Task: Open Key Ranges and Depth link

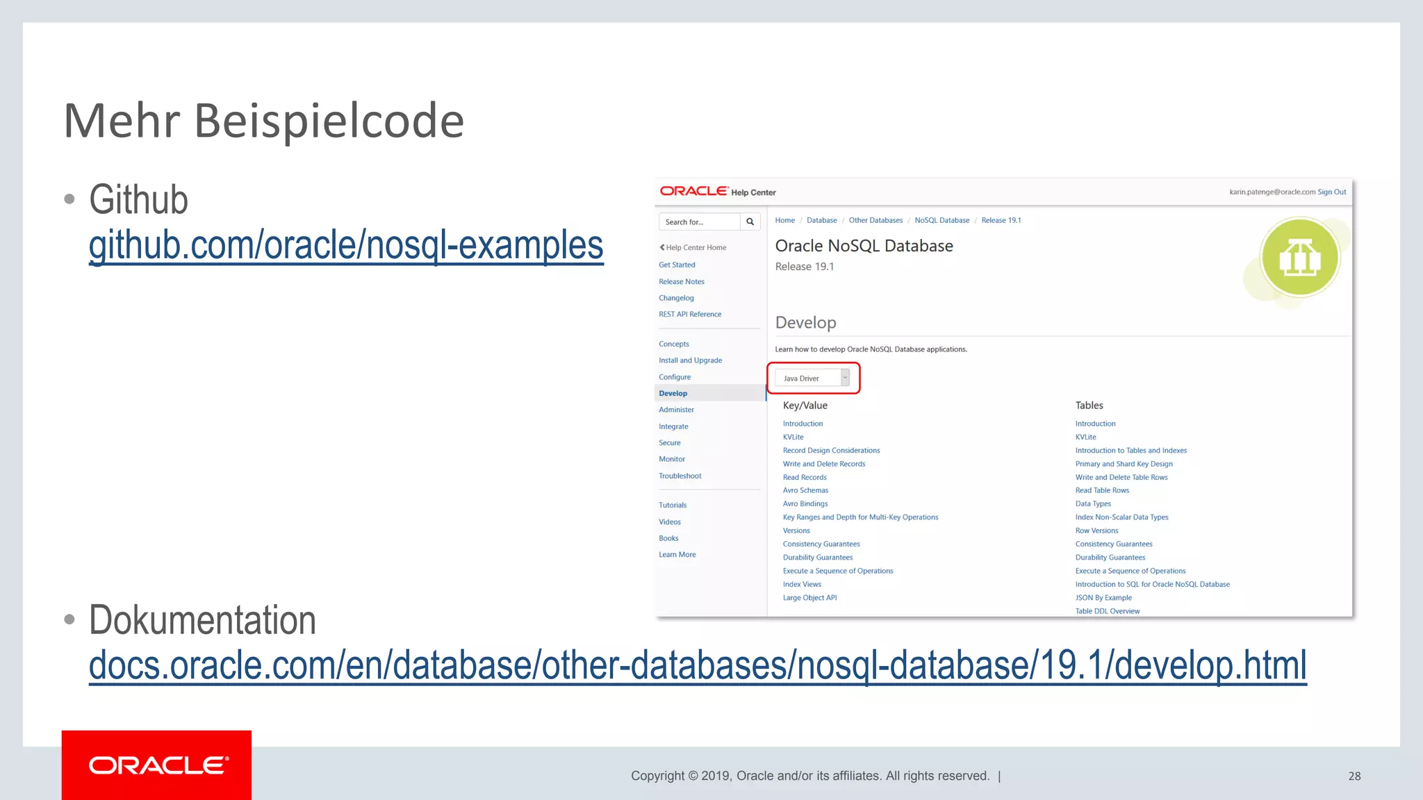Action: click(861, 517)
